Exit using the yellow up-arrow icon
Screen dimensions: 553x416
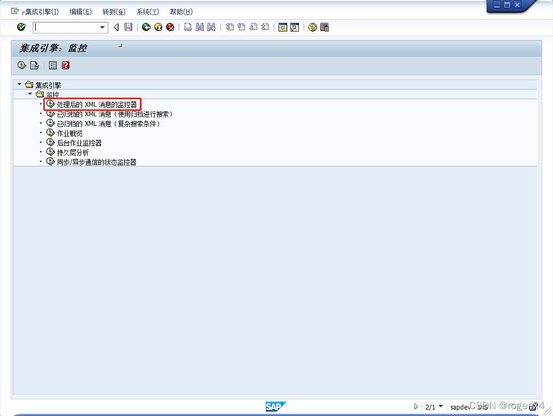(159, 27)
